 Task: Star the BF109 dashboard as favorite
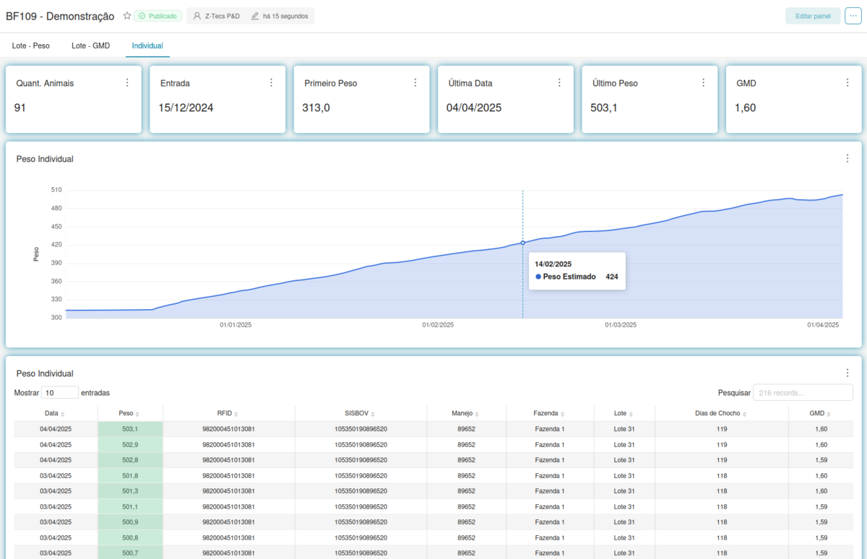click(x=127, y=14)
